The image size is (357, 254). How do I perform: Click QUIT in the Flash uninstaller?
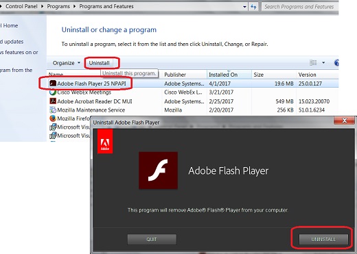(x=152, y=239)
